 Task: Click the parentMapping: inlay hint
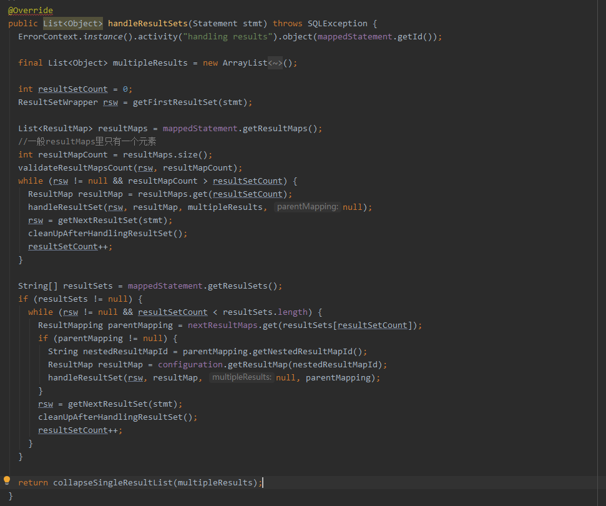tap(307, 207)
